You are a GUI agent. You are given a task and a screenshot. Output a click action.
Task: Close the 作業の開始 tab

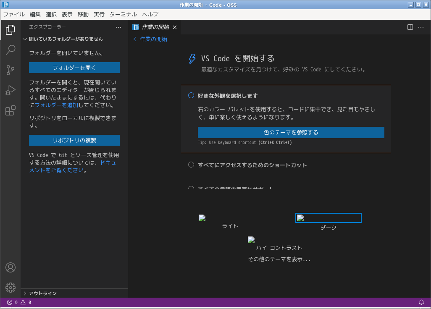coord(175,27)
